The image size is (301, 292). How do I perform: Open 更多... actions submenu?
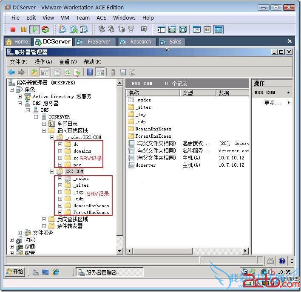point(273,103)
